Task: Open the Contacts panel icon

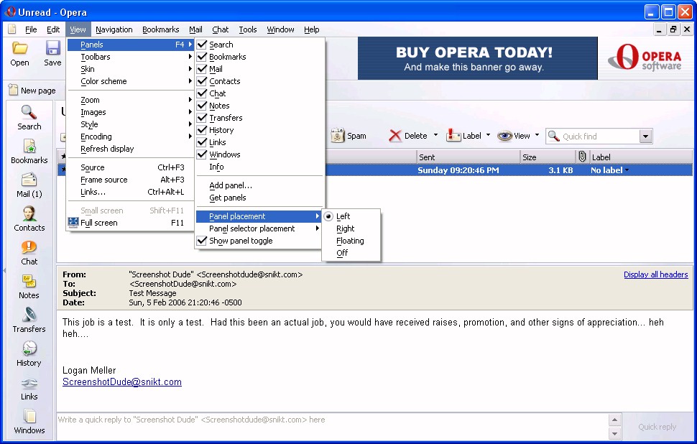Action: pyautogui.click(x=29, y=219)
